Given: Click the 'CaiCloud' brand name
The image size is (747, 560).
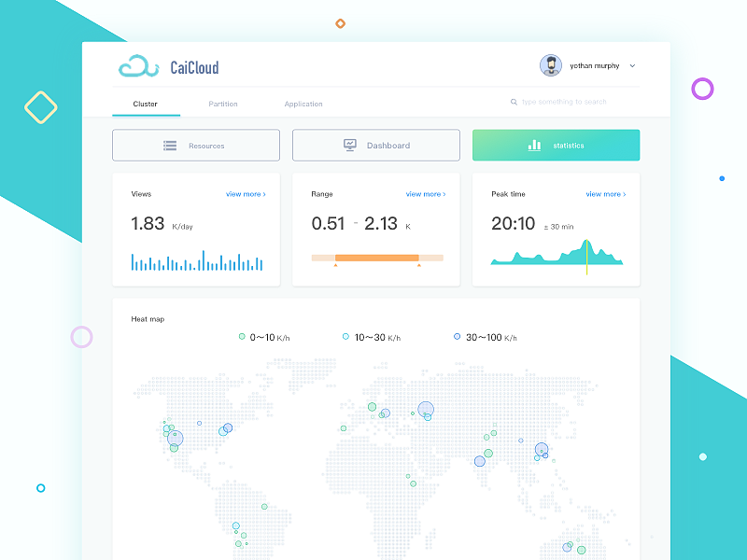Looking at the screenshot, I should 194,67.
